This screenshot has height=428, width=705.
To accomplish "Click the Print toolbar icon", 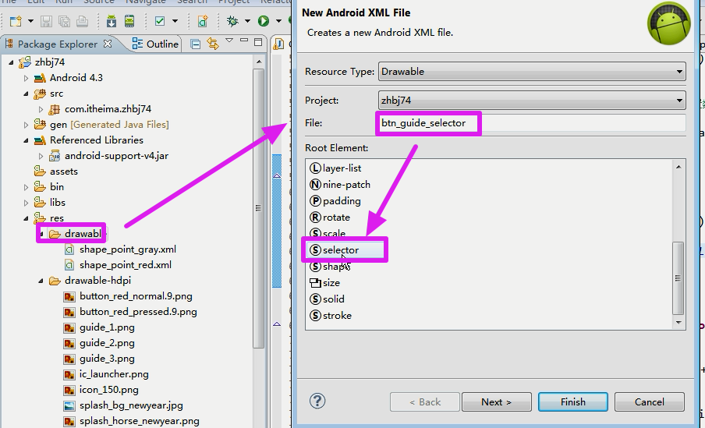I will 83,21.
